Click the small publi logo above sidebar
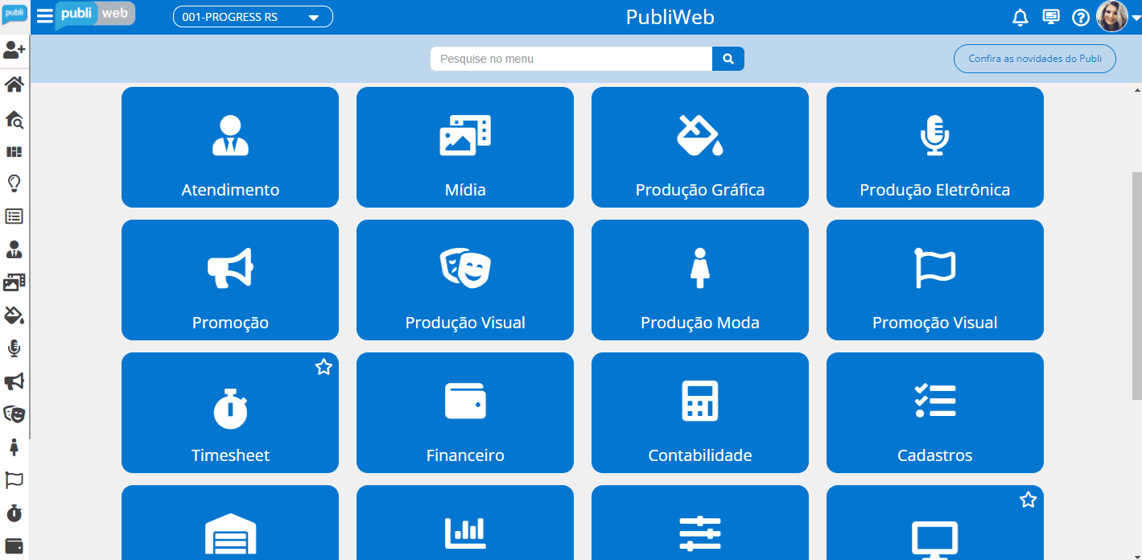 14,14
